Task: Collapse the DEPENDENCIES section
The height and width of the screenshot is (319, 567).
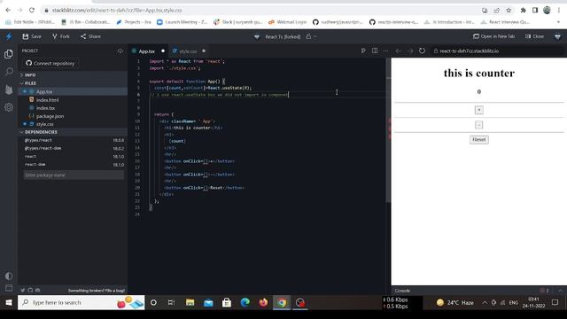Action: pyautogui.click(x=73, y=132)
